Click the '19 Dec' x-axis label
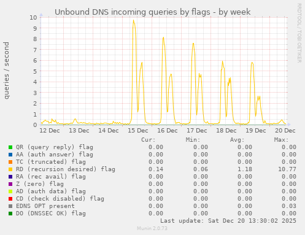Image resolution: width=305 pixels, height=235 pixels. point(256,131)
